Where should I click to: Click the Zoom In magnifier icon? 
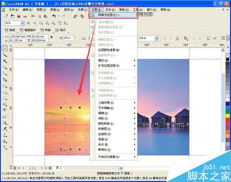29,23
